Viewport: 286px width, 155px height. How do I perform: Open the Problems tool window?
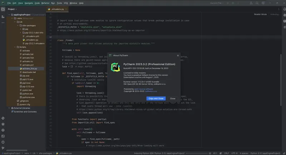tap(3, 142)
